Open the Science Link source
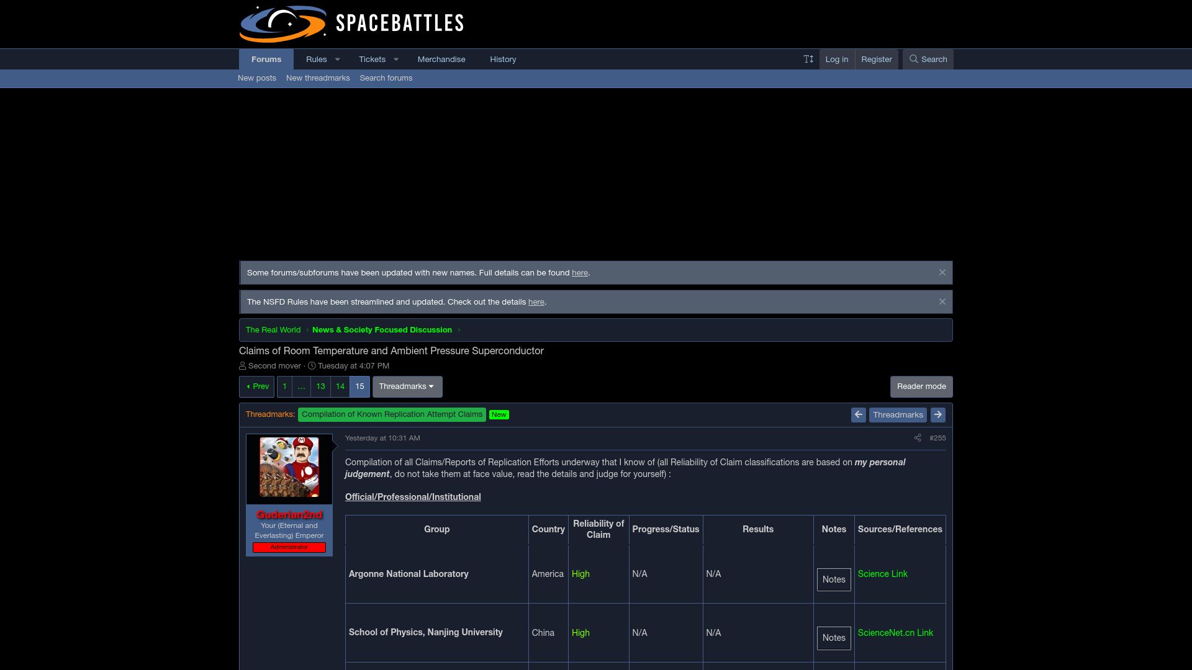The image size is (1192, 670). click(x=882, y=574)
